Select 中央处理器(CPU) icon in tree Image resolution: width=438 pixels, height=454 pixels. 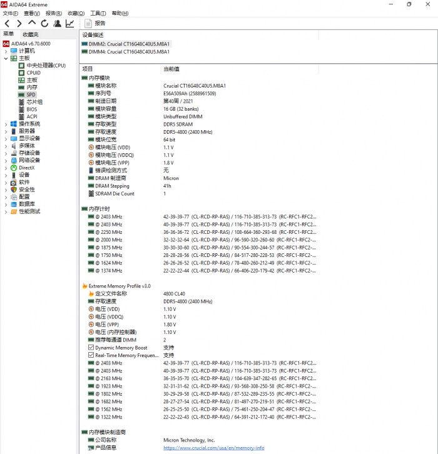click(x=21, y=66)
